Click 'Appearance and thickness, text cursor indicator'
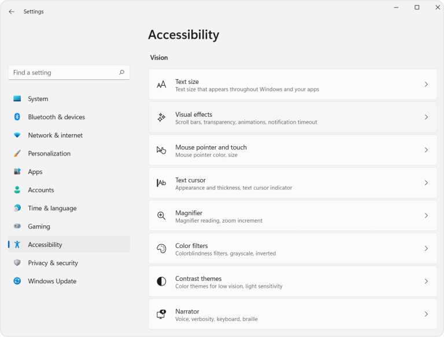444x337 pixels. [x=234, y=188]
